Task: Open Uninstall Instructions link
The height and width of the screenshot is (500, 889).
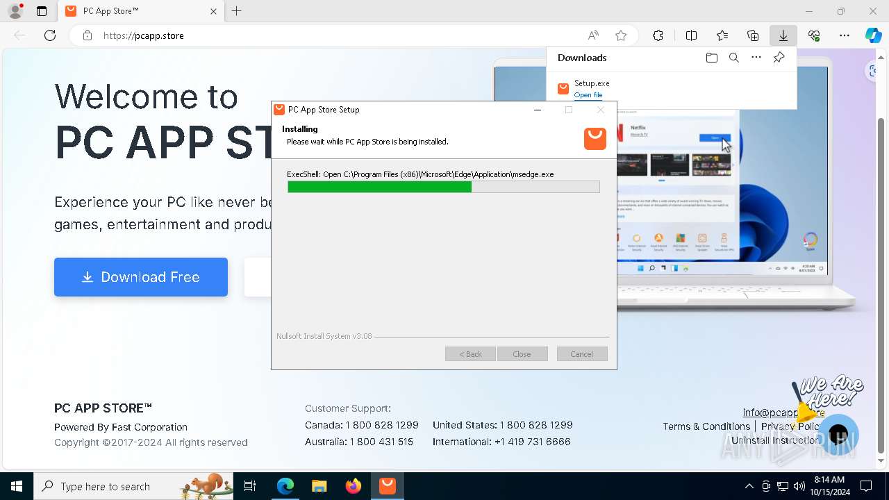Action: pos(778,440)
